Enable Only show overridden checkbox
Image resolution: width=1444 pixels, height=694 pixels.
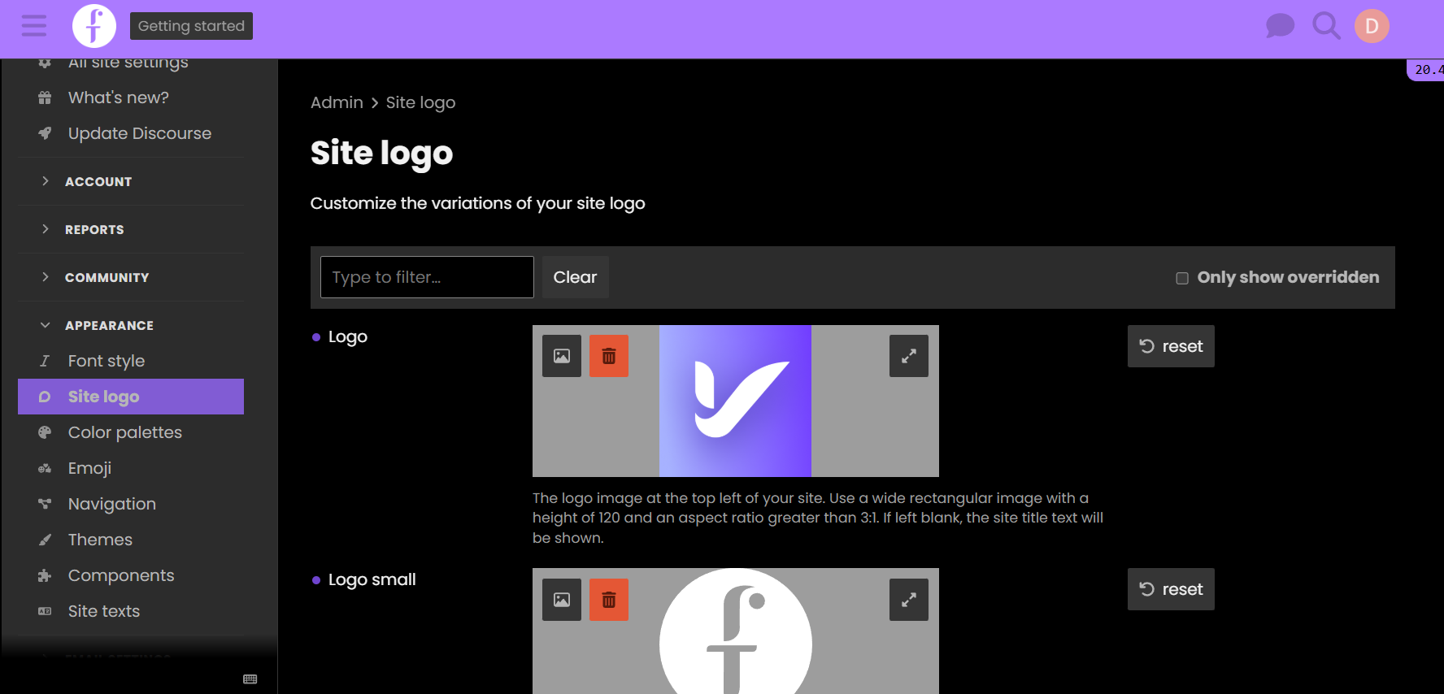(1182, 278)
